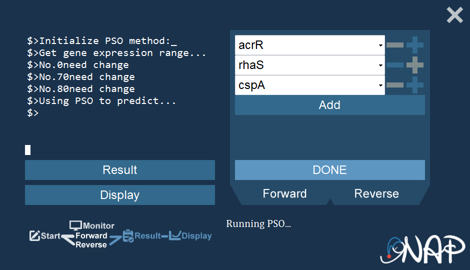Click the Add gene button
The width and height of the screenshot is (470, 270).
tap(329, 105)
